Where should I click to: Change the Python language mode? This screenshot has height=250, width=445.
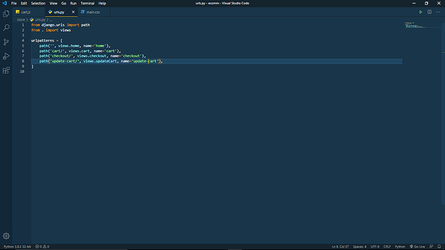coord(400,247)
